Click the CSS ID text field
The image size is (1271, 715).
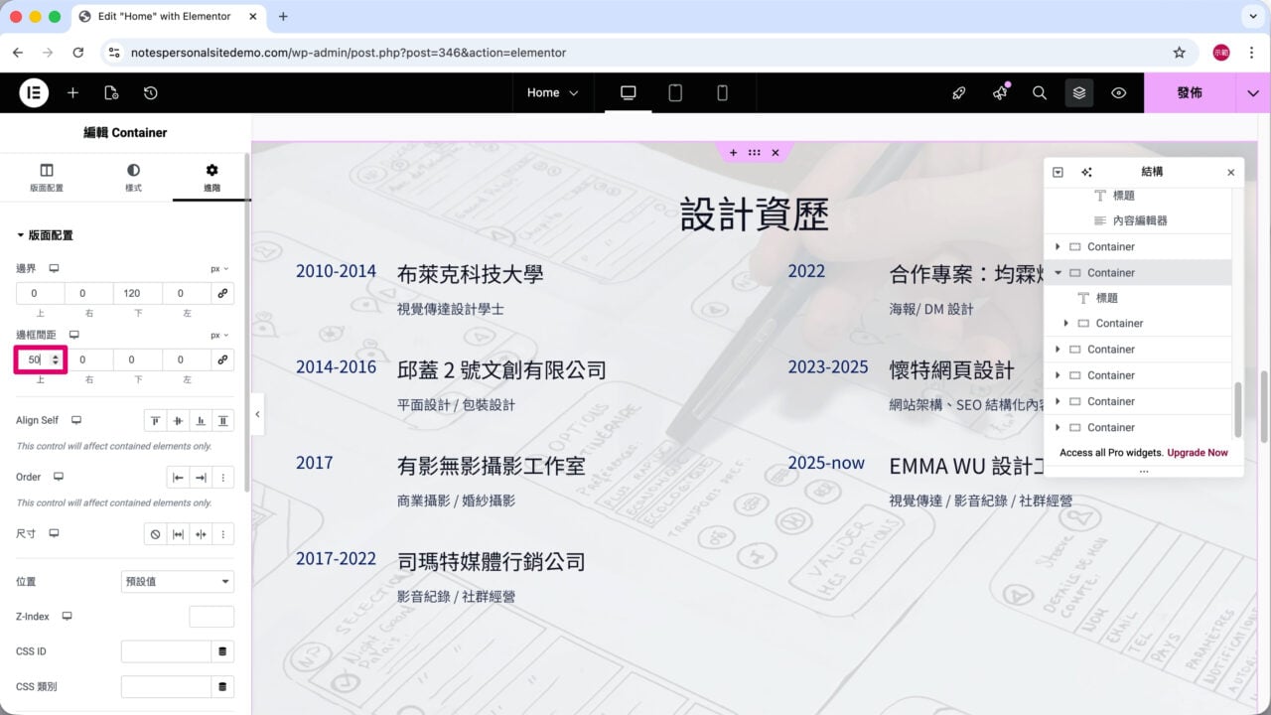tap(166, 651)
